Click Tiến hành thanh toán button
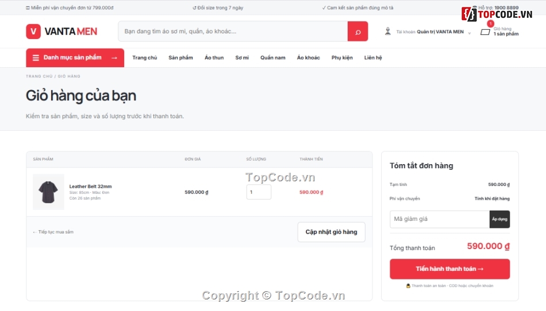This screenshot has height=311, width=546. click(449, 269)
